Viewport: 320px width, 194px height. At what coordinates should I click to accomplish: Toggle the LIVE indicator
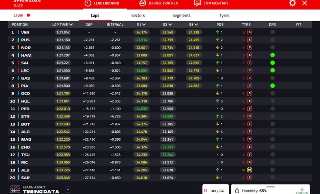tap(22, 15)
